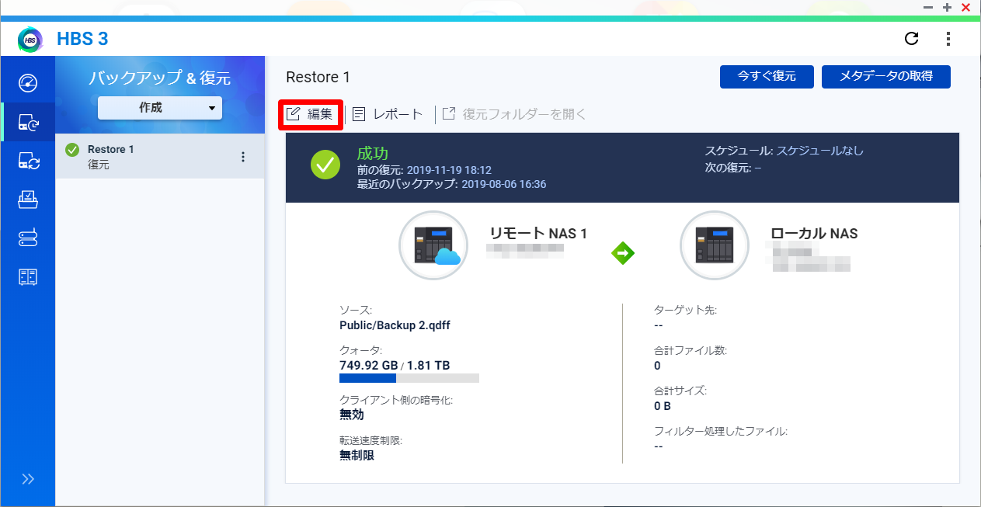981x507 pixels.
Task: Select the Restore 1 job in list
Action: [x=160, y=156]
